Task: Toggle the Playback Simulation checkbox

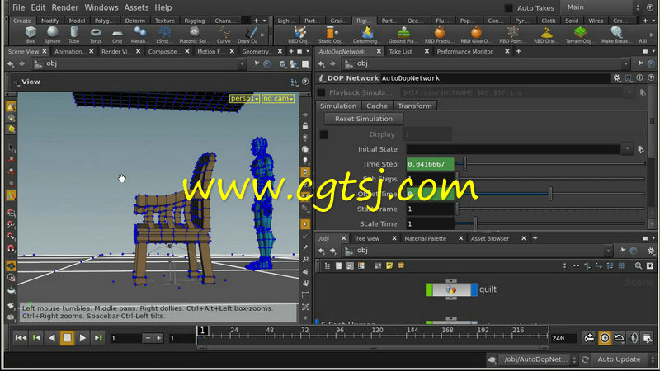Action: tap(321, 92)
